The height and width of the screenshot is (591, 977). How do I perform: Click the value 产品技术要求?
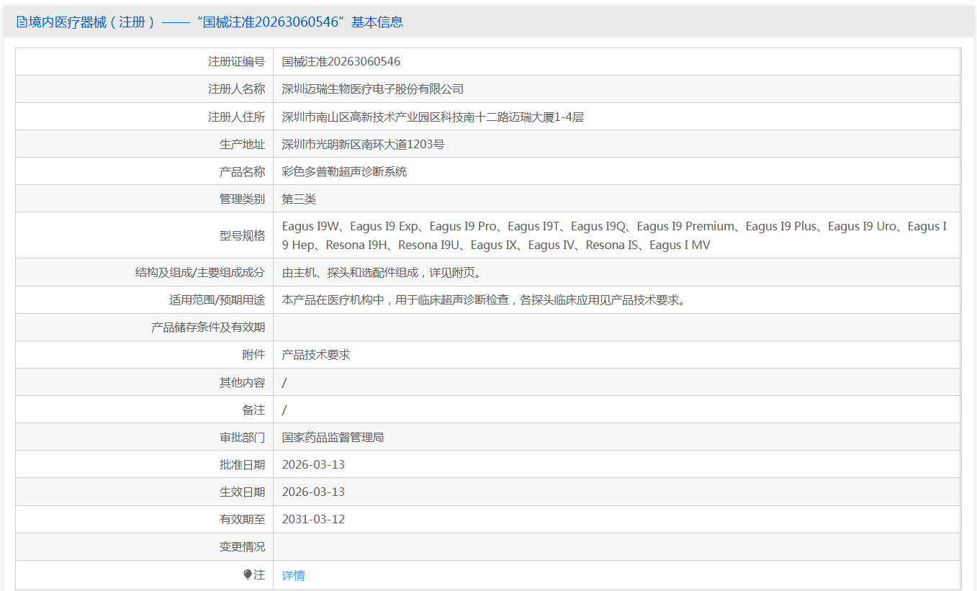coord(316,355)
